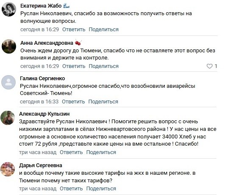Open timestamp 16:33 on Галина's comment

click(39, 102)
